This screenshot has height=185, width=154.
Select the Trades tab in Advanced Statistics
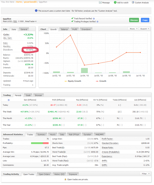(x=30, y=134)
